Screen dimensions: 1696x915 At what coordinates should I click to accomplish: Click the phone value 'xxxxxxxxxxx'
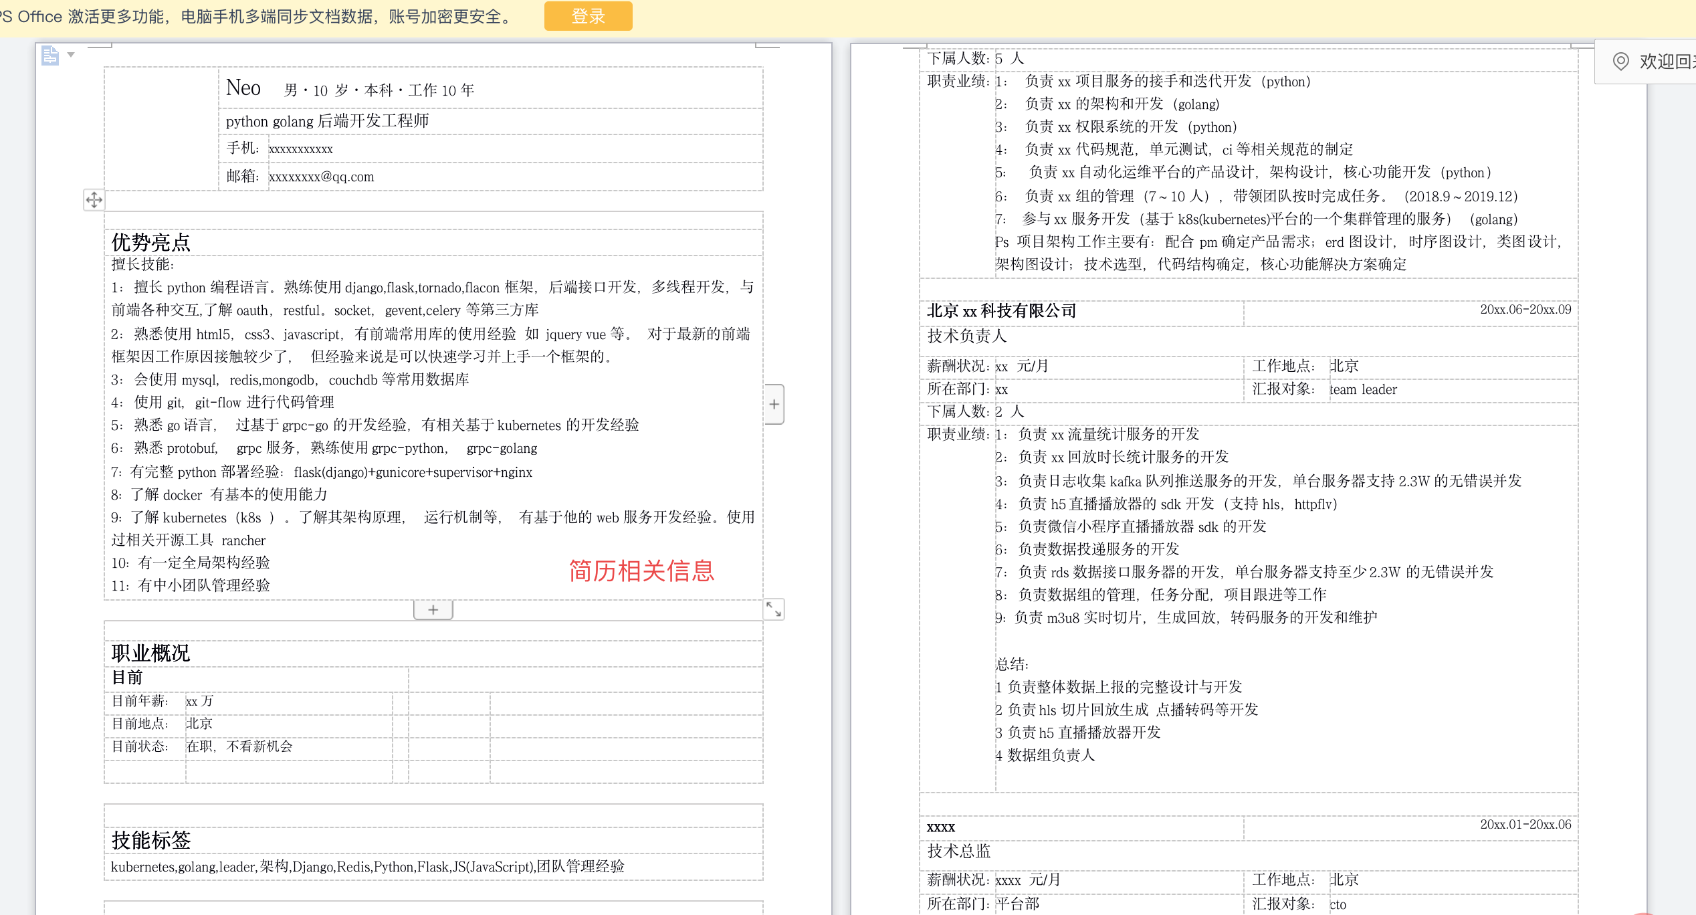point(301,149)
